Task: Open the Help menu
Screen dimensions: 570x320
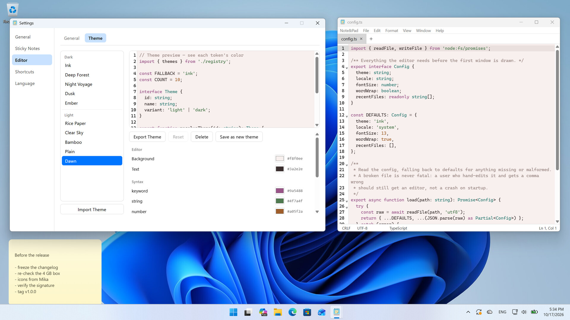Action: pyautogui.click(x=440, y=31)
